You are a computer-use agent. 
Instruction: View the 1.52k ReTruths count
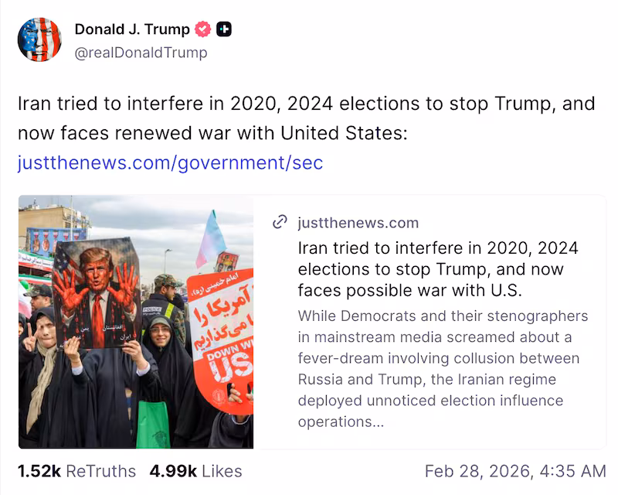pos(76,470)
